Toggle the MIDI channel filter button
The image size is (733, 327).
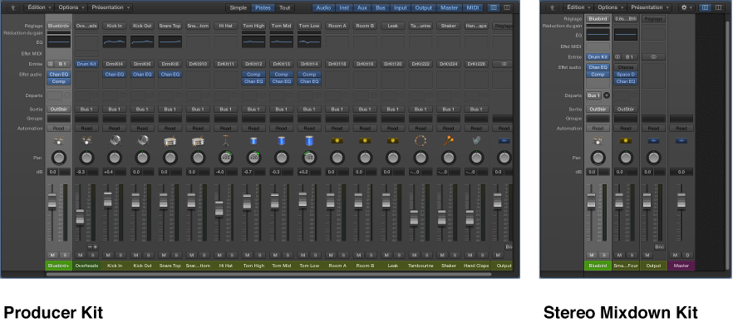pyautogui.click(x=473, y=7)
